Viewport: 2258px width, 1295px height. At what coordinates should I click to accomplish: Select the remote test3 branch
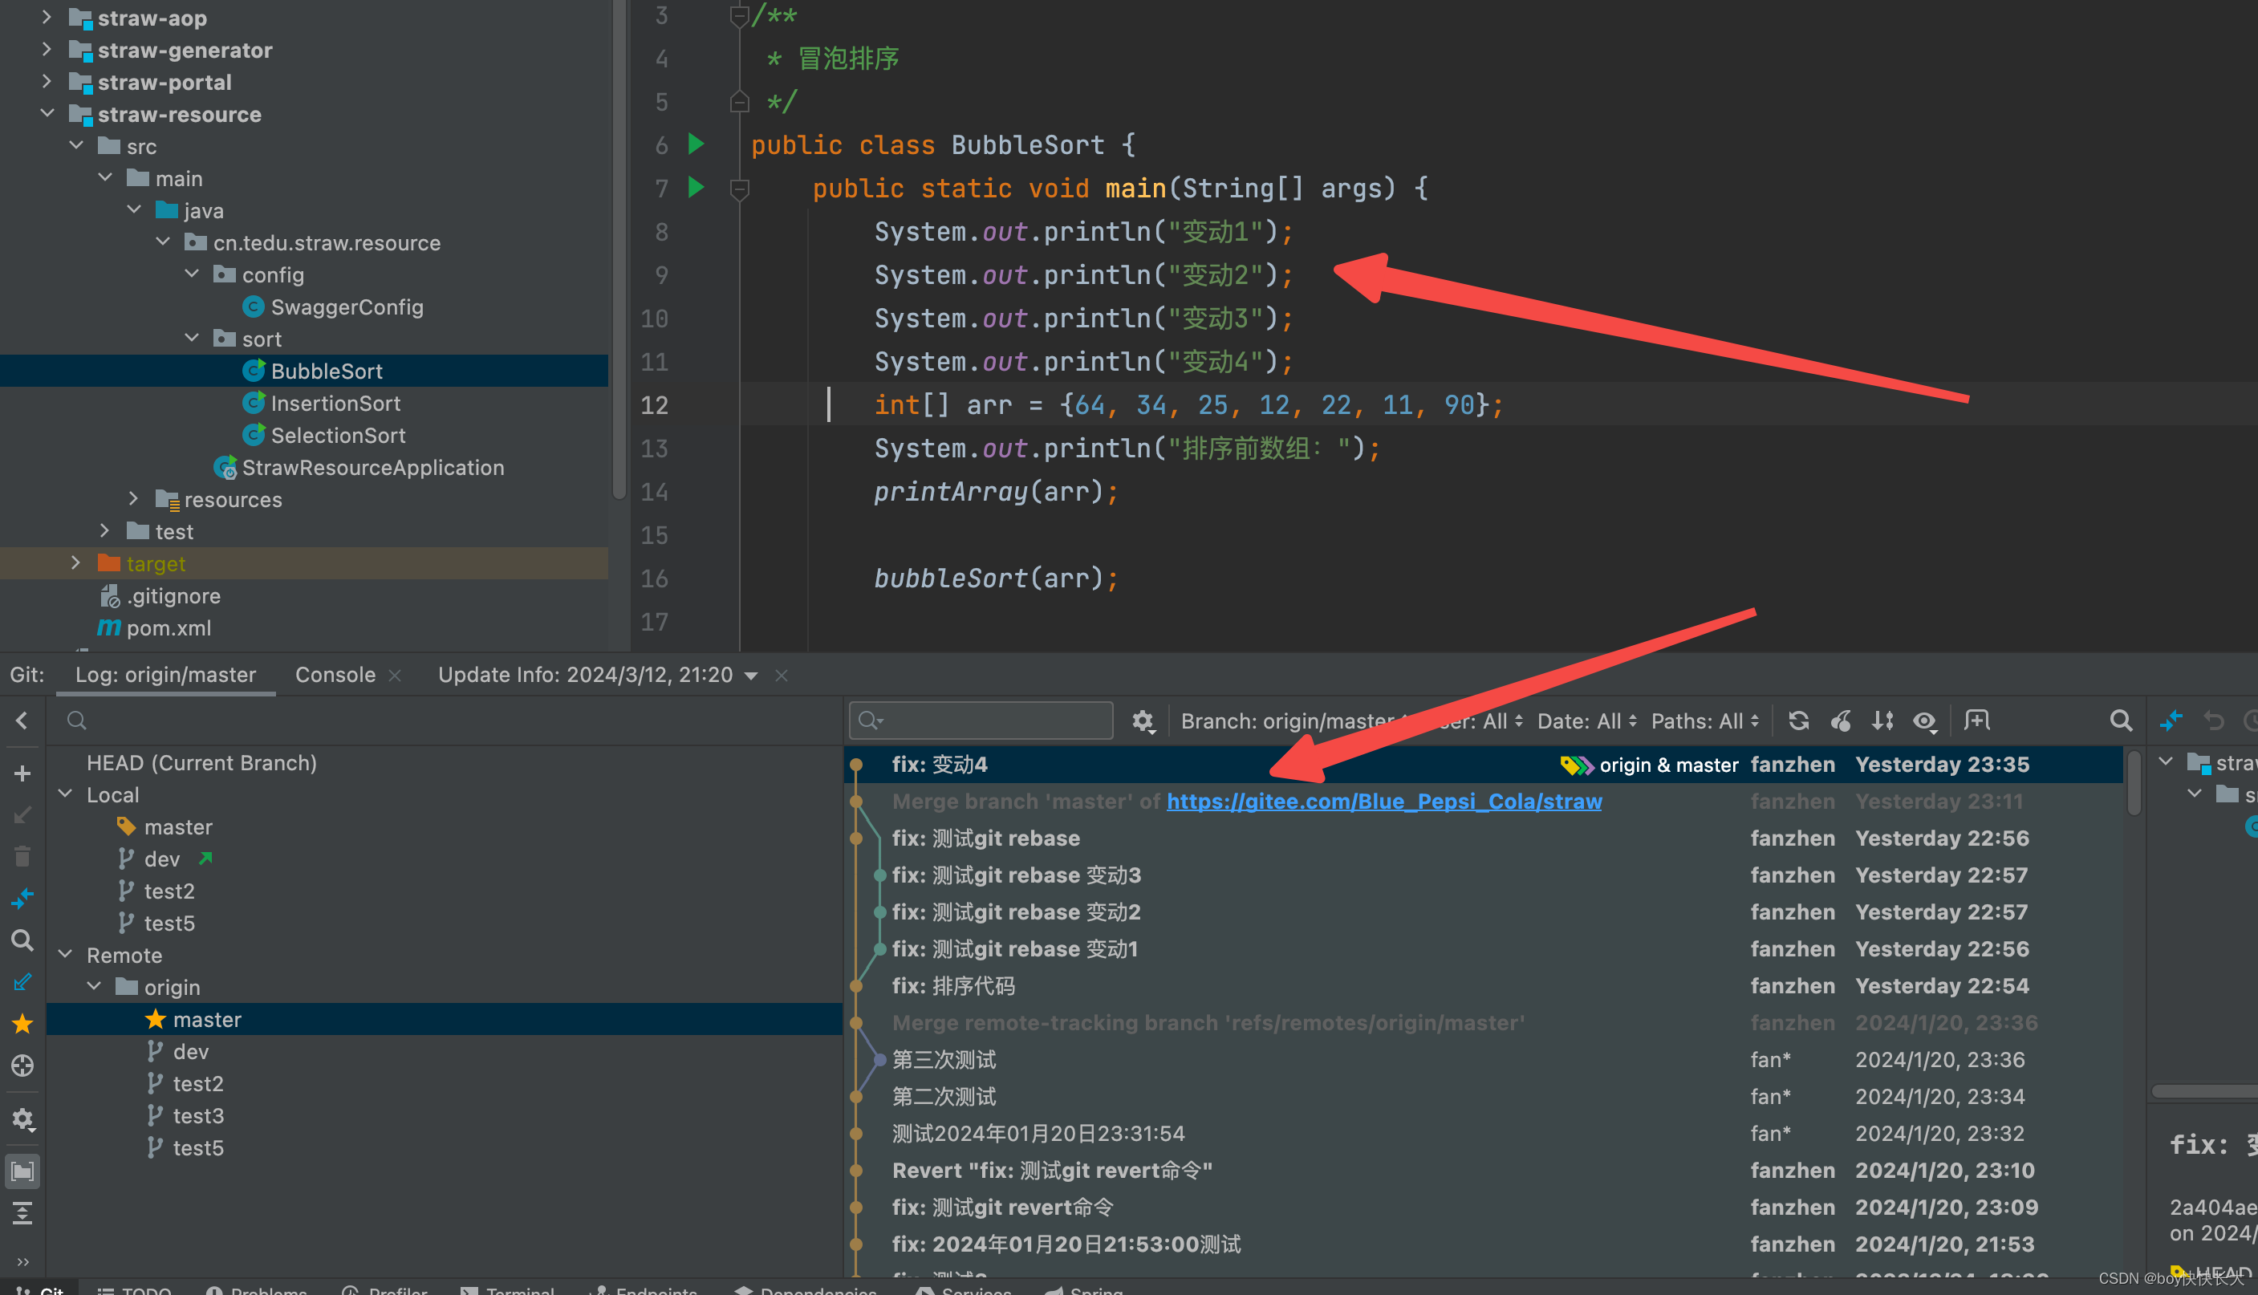197,1115
